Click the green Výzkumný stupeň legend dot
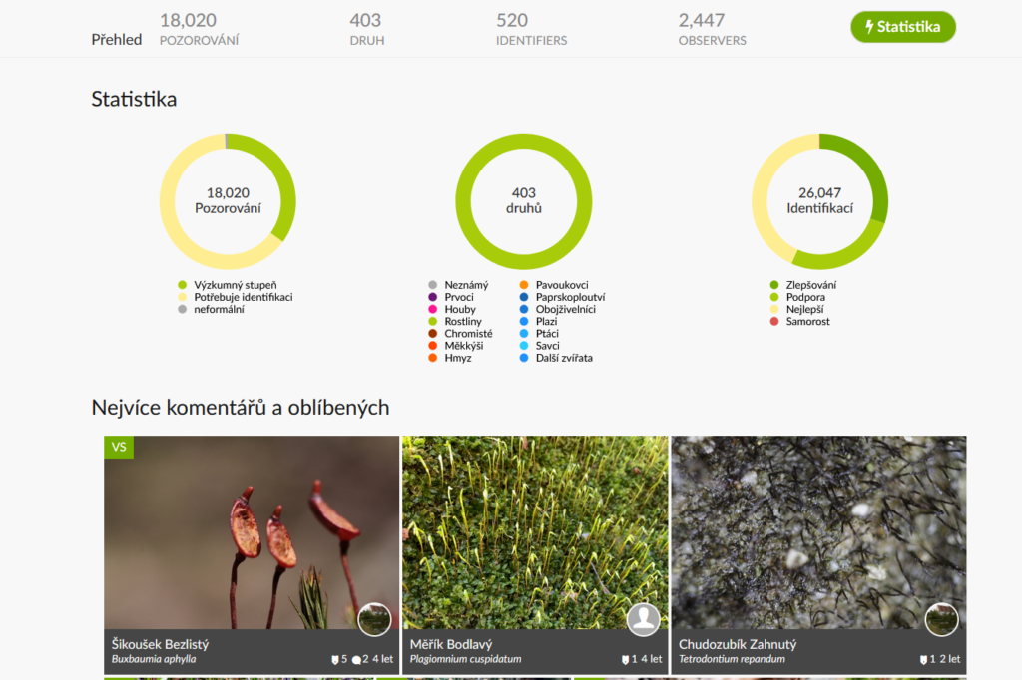Screen dimensions: 1022x680 point(182,285)
